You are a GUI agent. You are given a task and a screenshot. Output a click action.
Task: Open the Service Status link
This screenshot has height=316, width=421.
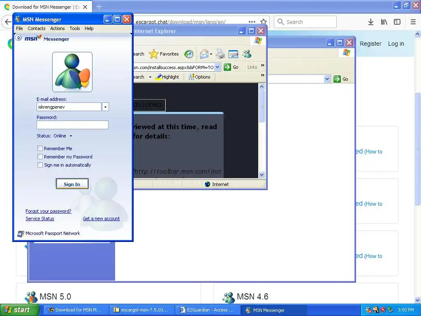click(40, 219)
